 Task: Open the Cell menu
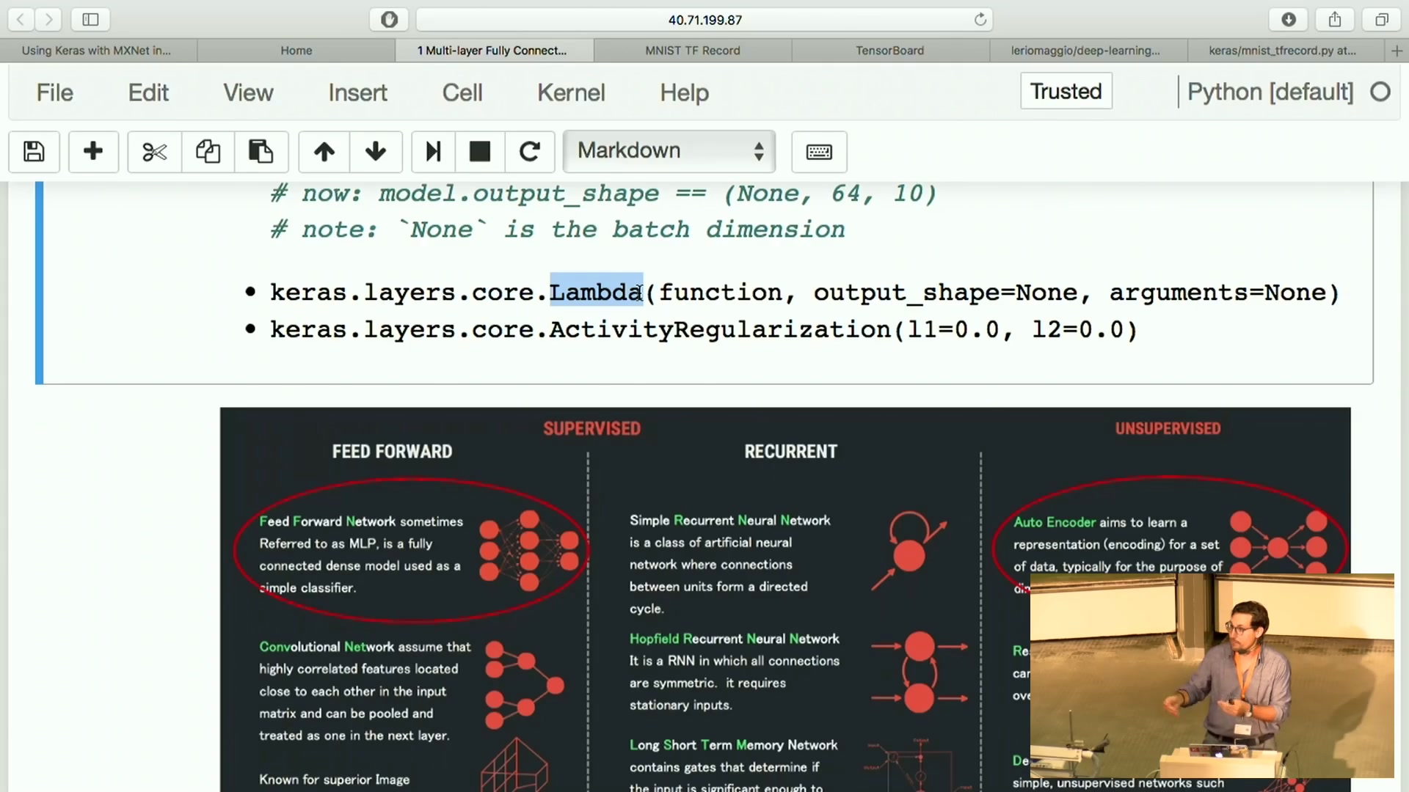462,92
